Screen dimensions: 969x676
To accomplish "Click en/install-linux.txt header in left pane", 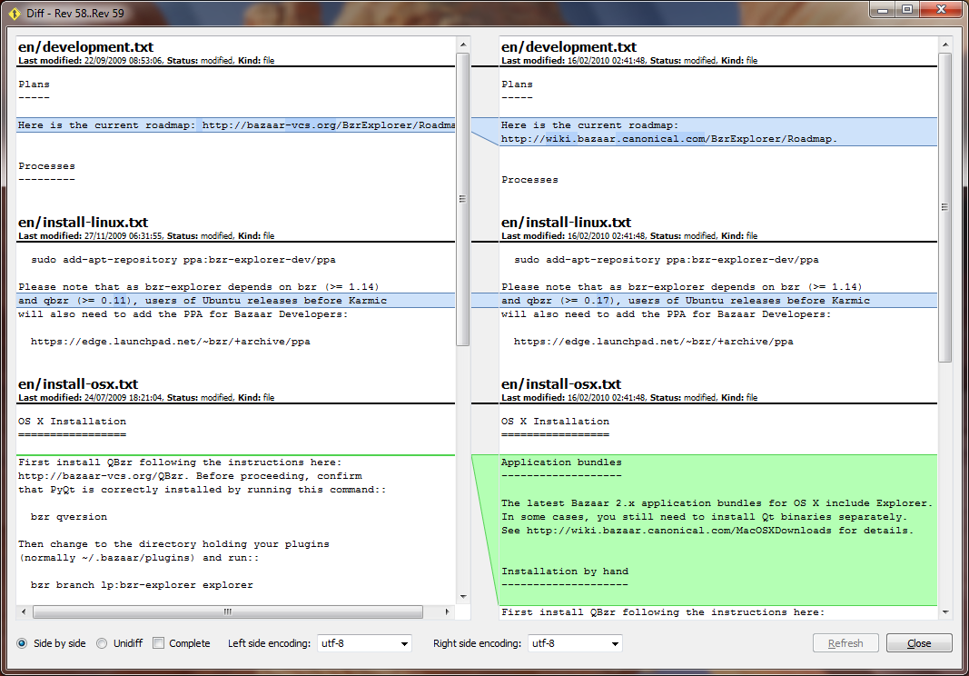I will (x=84, y=222).
